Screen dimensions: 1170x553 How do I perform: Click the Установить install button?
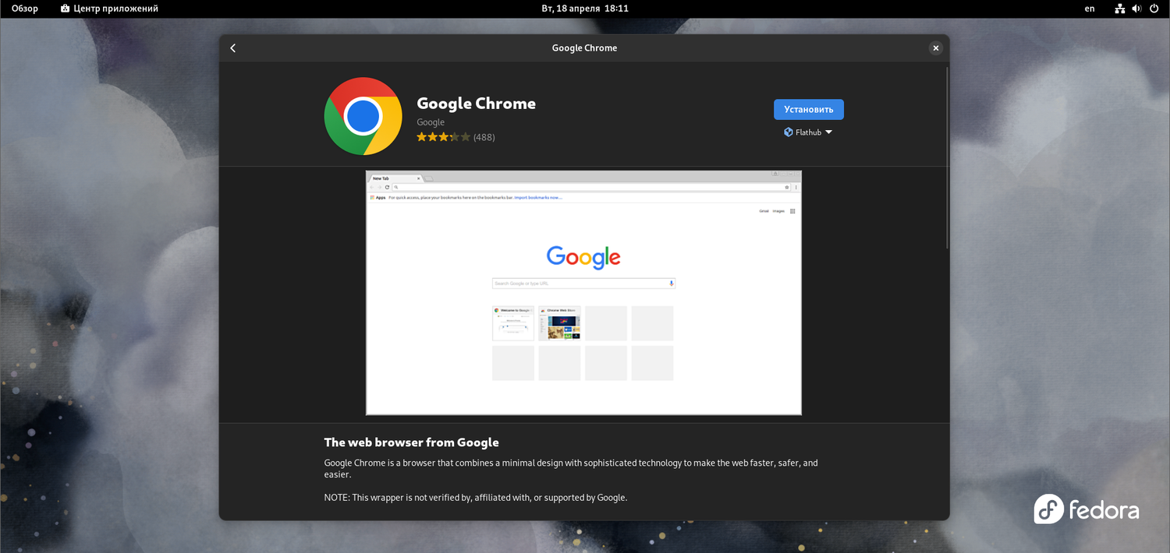pyautogui.click(x=808, y=109)
